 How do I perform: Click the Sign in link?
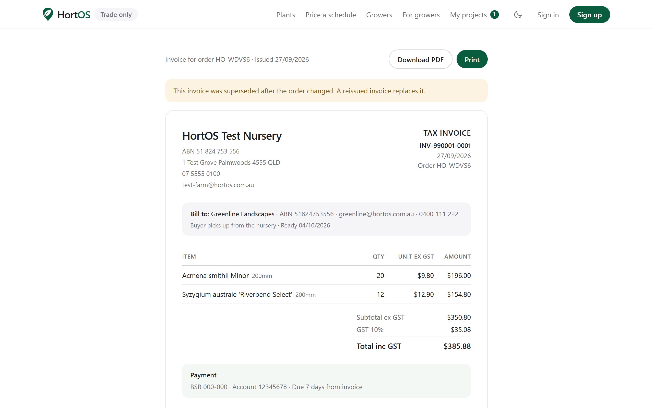548,15
